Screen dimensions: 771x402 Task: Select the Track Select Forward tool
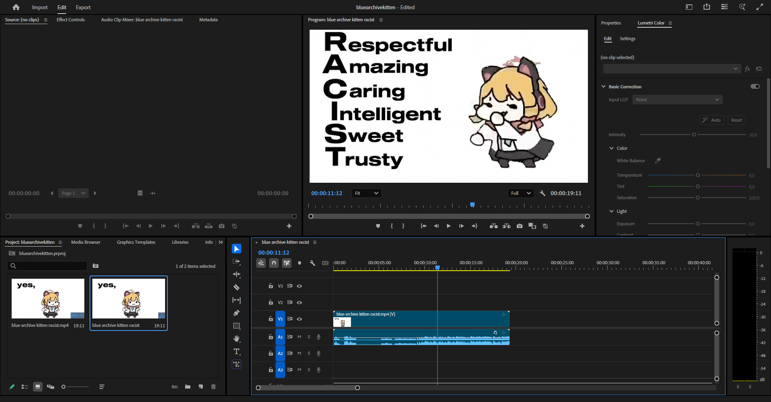[237, 262]
